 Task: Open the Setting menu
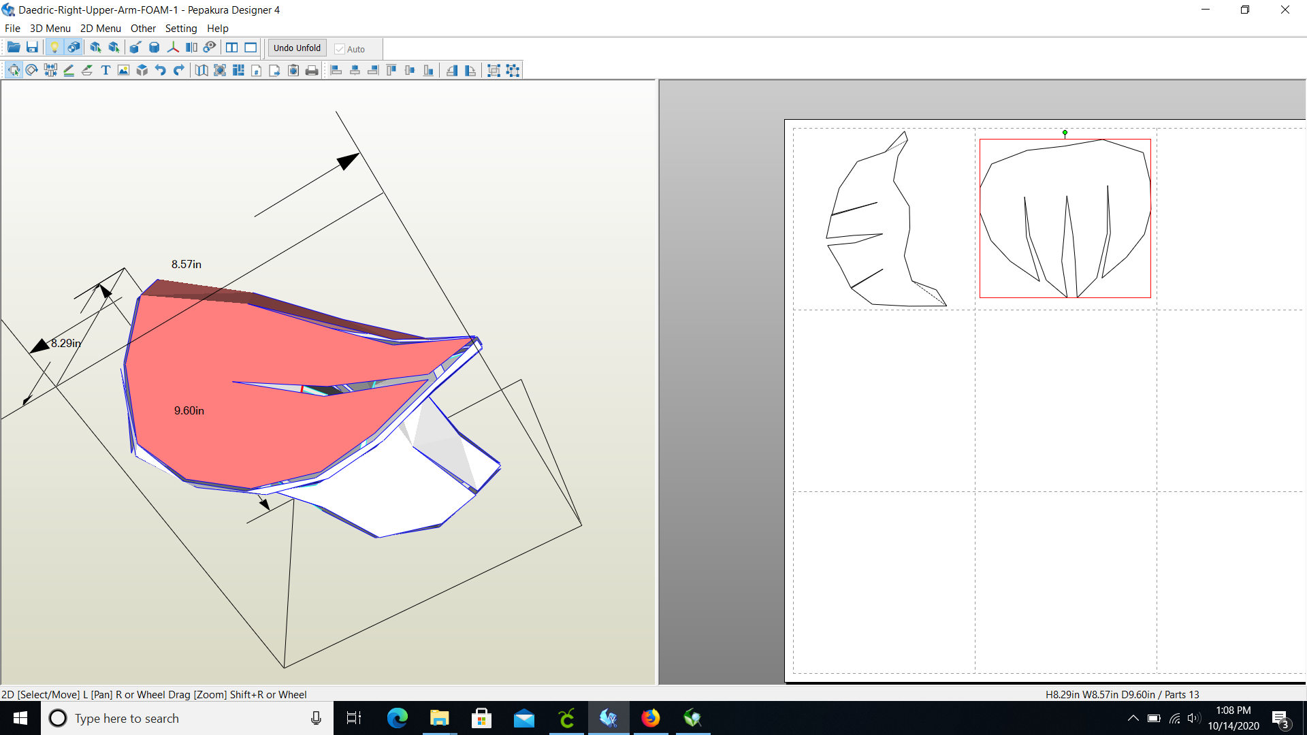181,29
